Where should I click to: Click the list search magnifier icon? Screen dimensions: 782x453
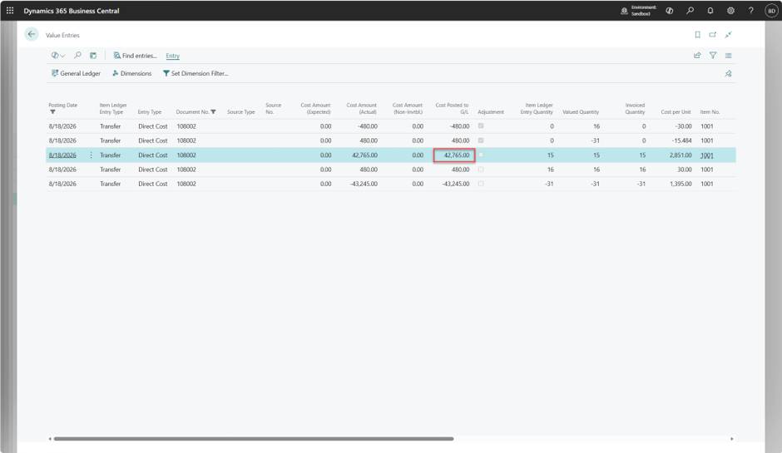[78, 56]
